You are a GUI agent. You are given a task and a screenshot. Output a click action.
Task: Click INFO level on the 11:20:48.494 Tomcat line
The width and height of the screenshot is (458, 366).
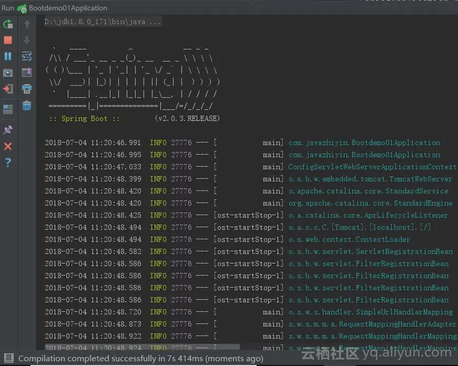click(158, 227)
